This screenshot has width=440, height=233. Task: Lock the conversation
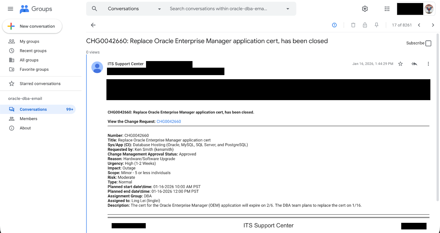point(365,25)
